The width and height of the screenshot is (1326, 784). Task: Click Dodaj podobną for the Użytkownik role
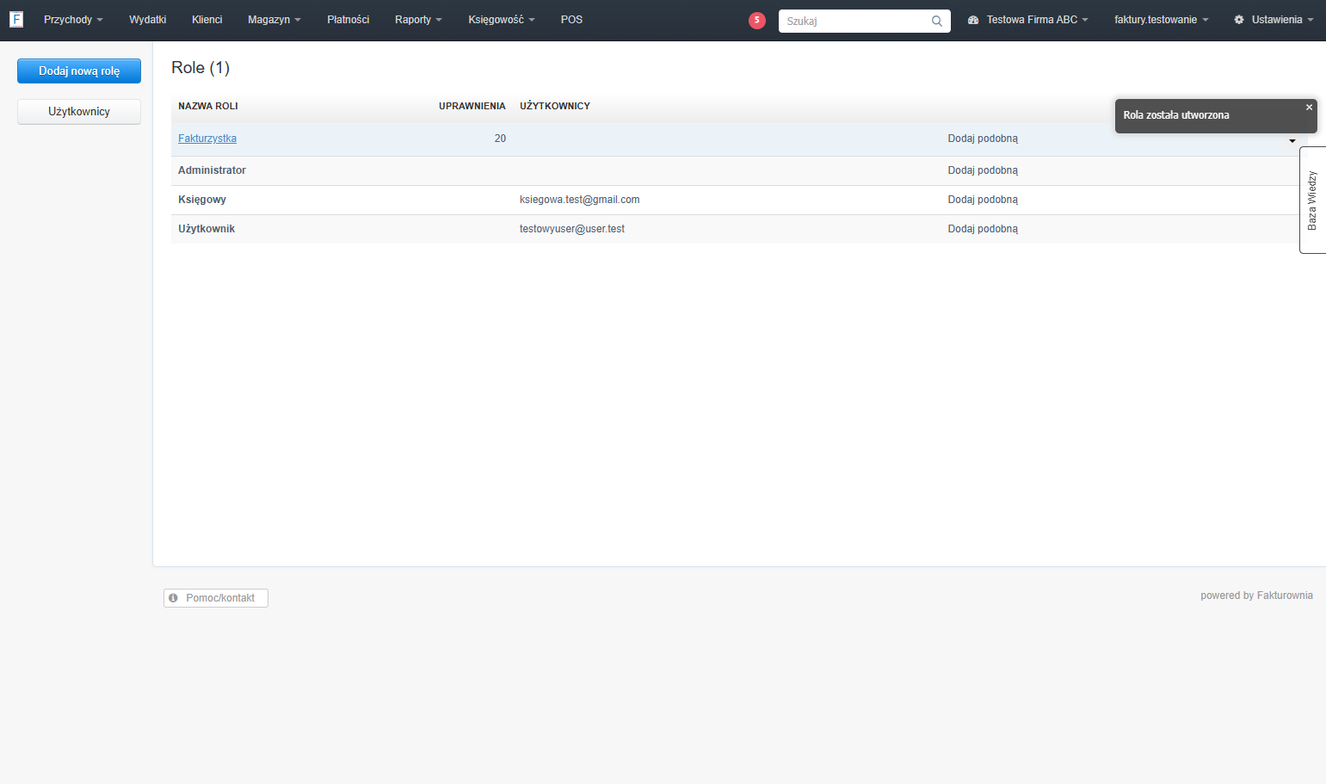pyautogui.click(x=983, y=229)
